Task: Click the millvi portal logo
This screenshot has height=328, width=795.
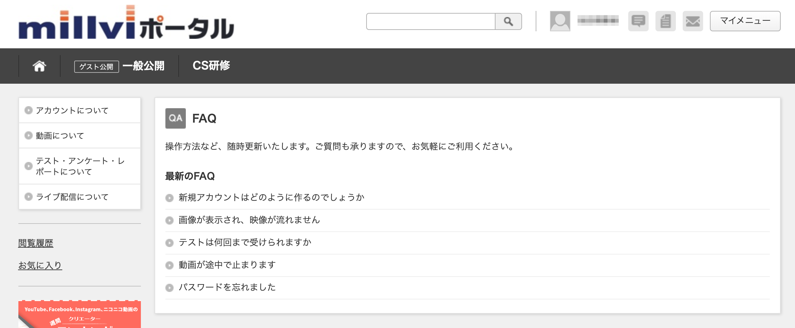Action: [126, 22]
